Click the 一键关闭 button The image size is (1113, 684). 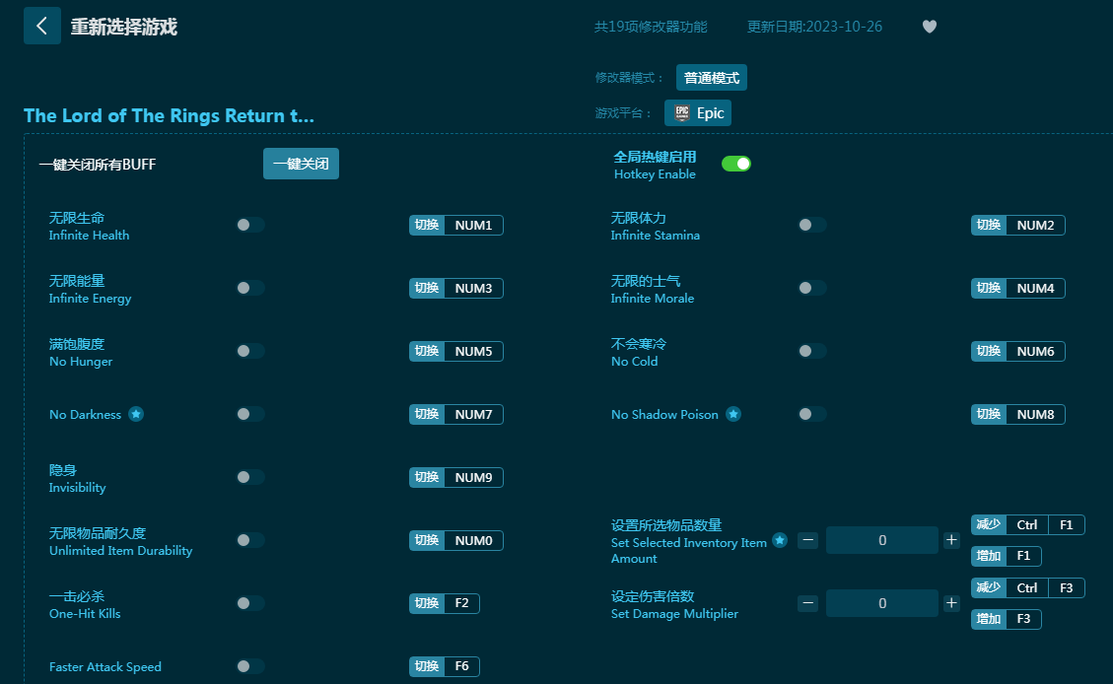tap(301, 164)
